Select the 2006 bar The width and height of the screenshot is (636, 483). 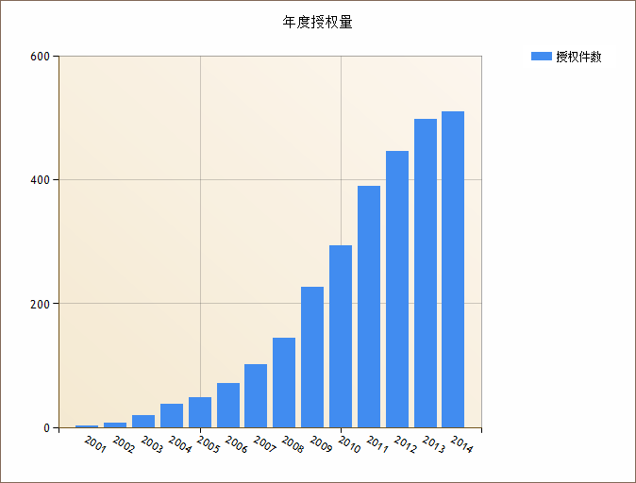pos(228,405)
